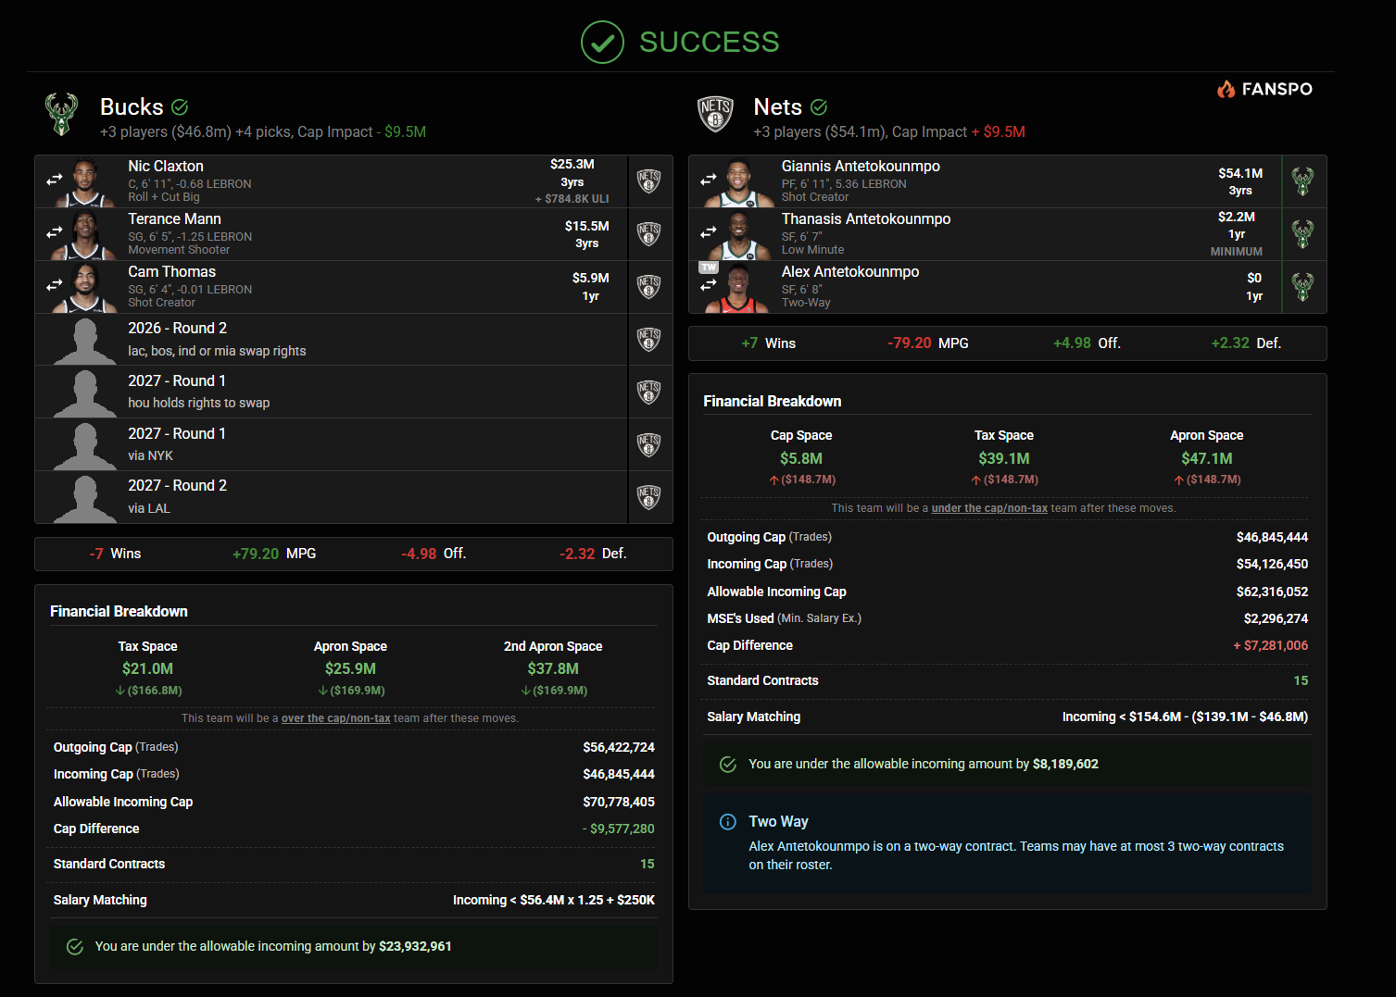The height and width of the screenshot is (997, 1396).
Task: Click the '+ $7,281,006' Cap Difference value
Action: coord(1271,646)
